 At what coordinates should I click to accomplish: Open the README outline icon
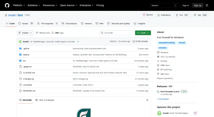pos(147,100)
